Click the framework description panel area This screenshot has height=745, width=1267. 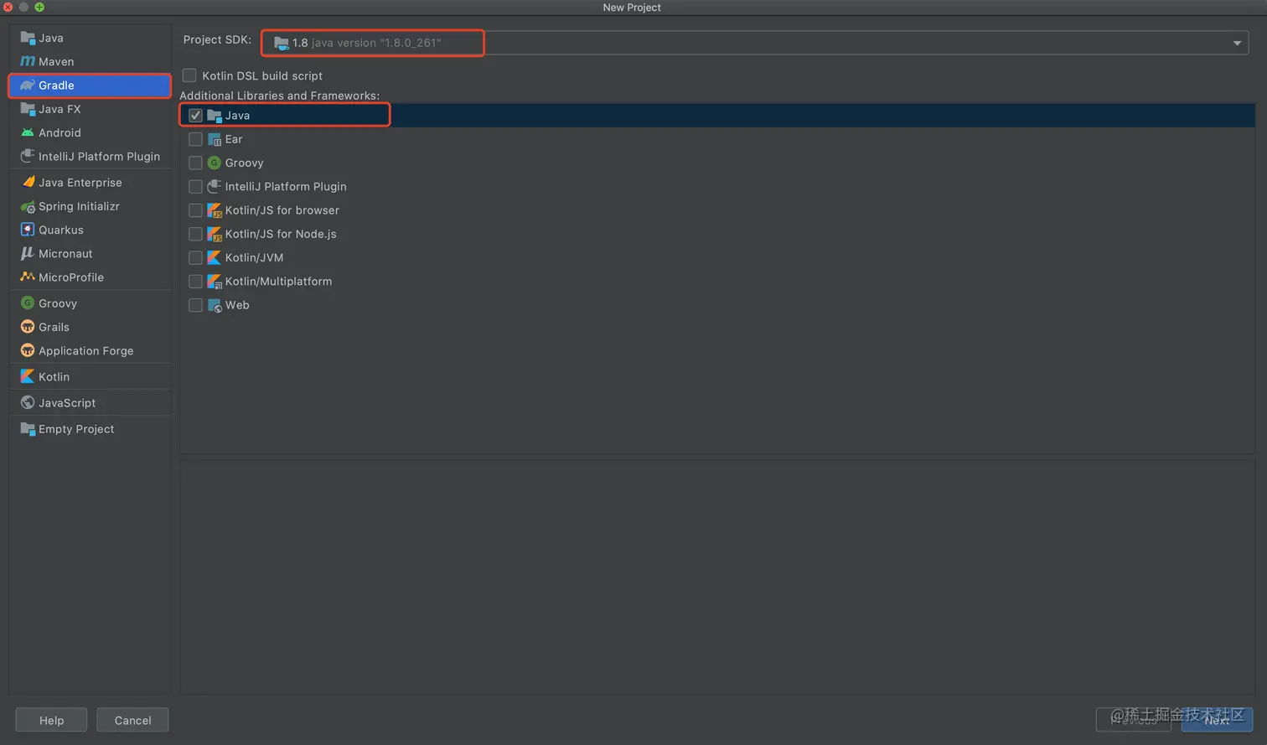(717, 576)
